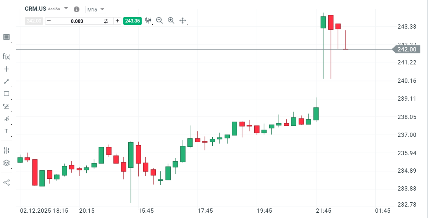Image resolution: width=428 pixels, height=218 pixels.
Task: Click the sell price 242.00 button
Action: coord(34,21)
